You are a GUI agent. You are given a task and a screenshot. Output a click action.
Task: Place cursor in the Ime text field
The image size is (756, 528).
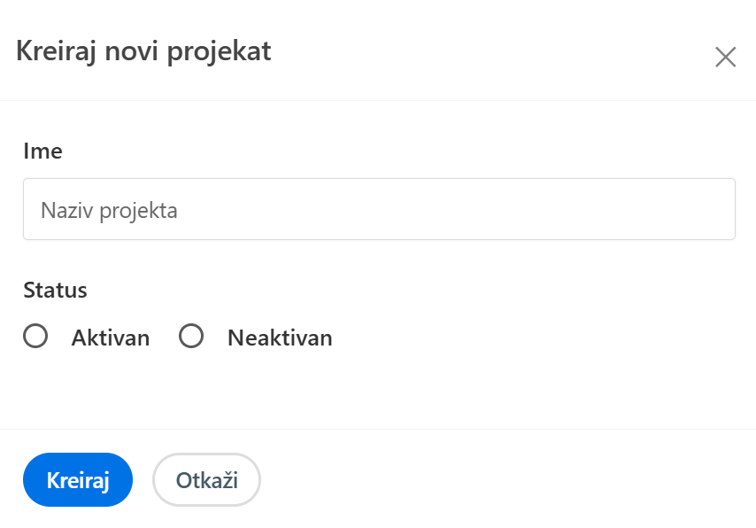click(379, 210)
